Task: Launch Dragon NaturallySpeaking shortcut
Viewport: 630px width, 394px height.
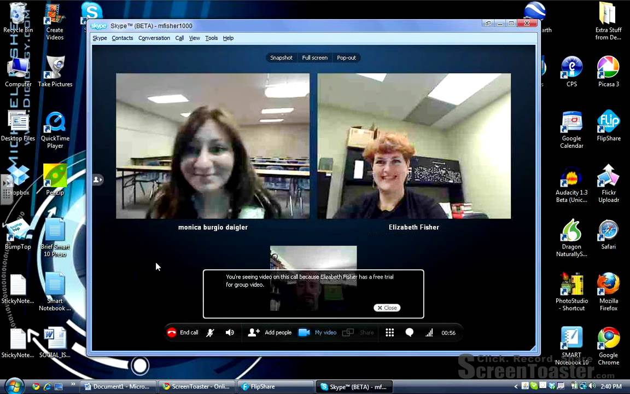Action: [571, 238]
